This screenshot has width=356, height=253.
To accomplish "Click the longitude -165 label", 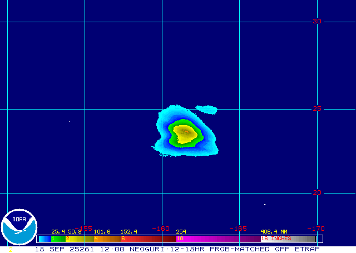I will coord(238,228).
